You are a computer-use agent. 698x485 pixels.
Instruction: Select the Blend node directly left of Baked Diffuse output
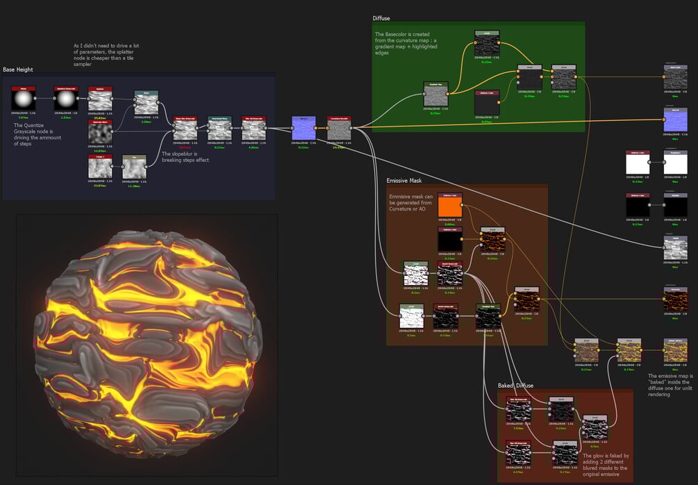(629, 350)
